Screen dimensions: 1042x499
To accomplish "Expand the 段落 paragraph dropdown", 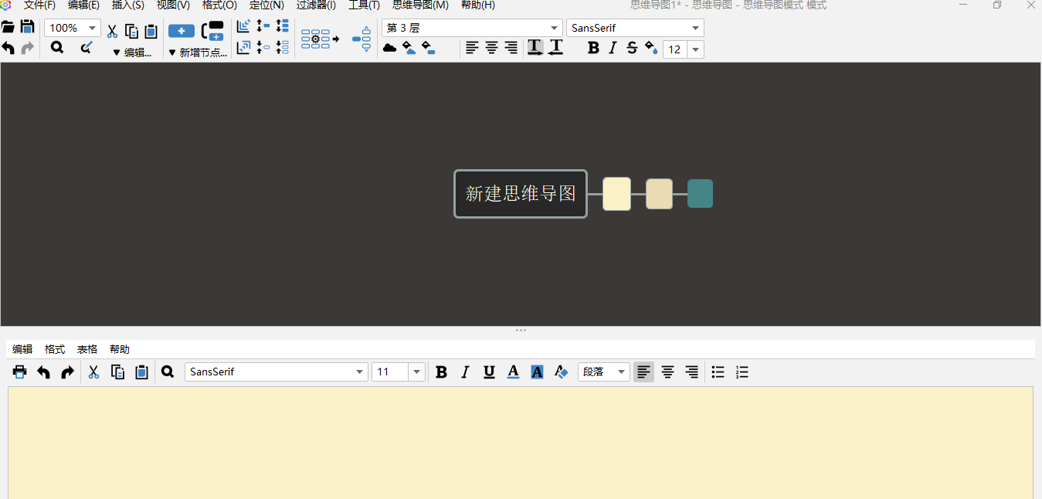I will click(x=604, y=372).
